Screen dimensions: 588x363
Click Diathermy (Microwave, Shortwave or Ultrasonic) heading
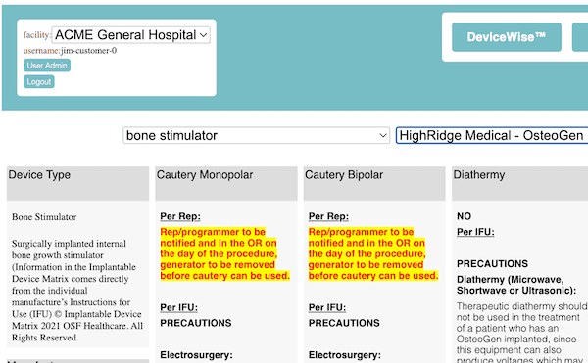[x=516, y=285]
